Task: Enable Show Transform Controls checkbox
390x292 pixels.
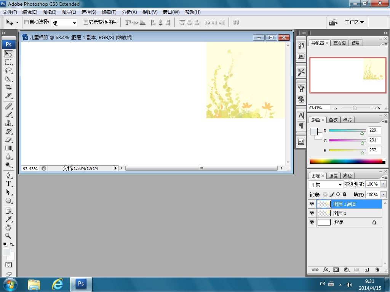Action: pyautogui.click(x=86, y=22)
